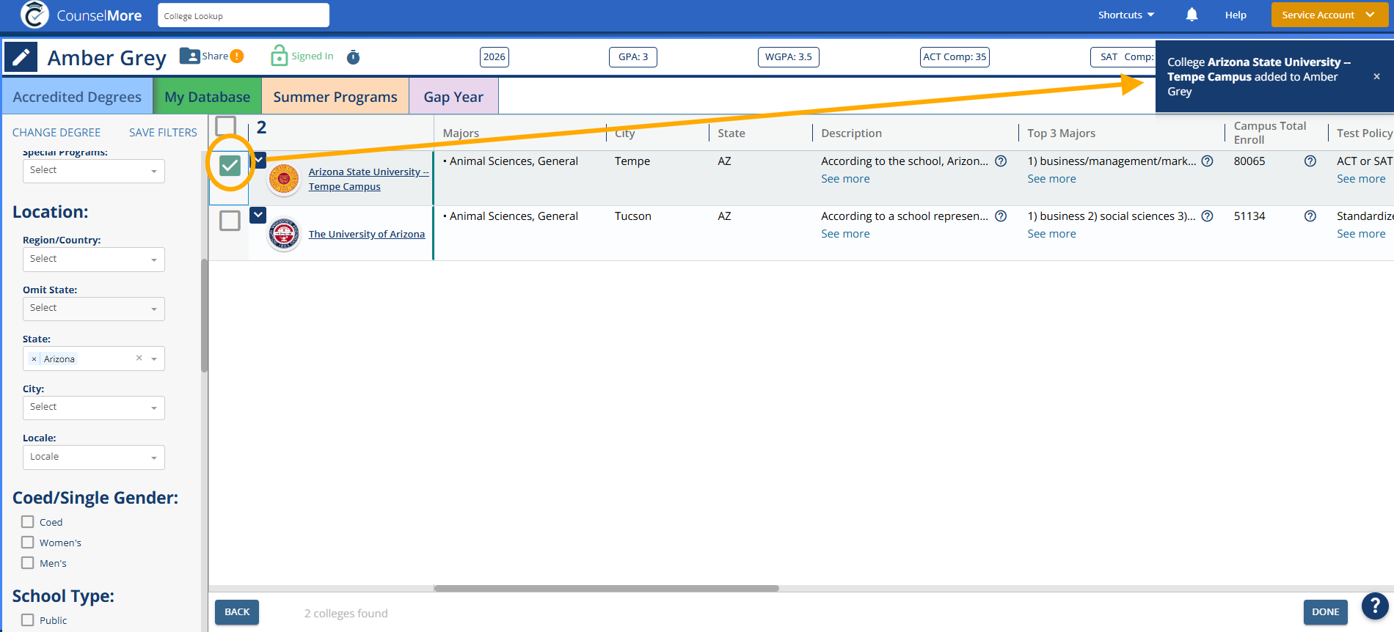Open the Locale dropdown
This screenshot has width=1394, height=632.
point(93,458)
